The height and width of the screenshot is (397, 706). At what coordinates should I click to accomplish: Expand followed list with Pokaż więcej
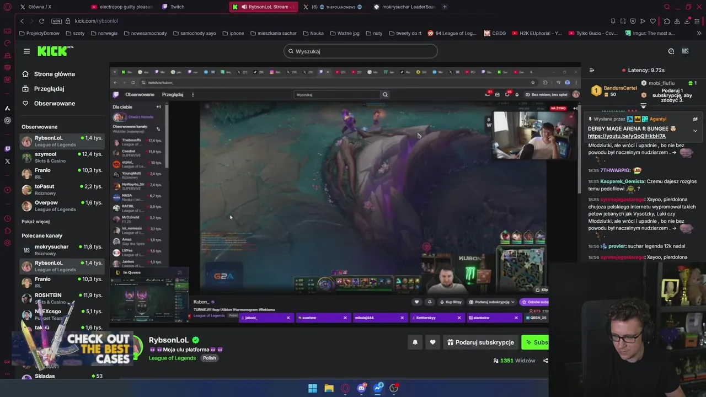point(35,222)
